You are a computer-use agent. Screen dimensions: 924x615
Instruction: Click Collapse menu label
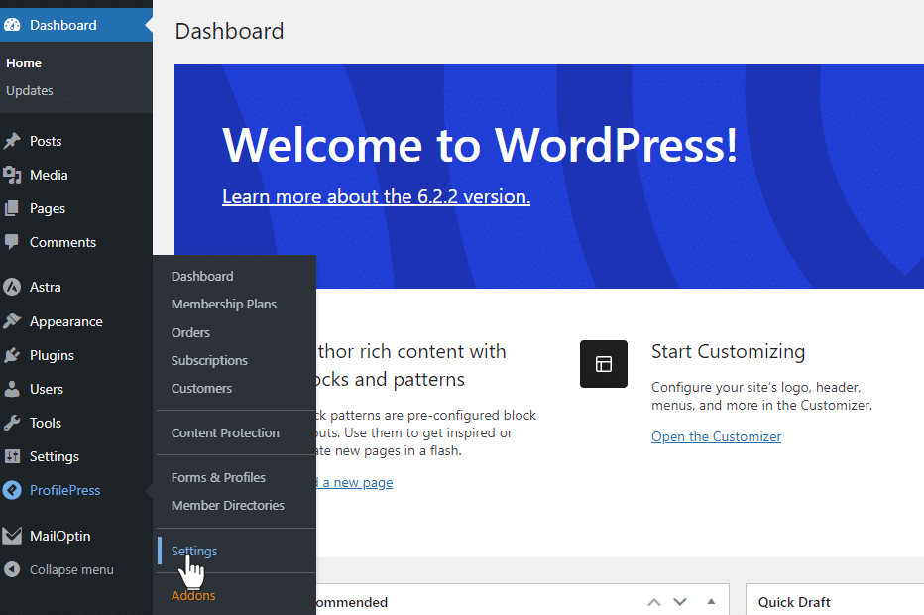click(x=71, y=569)
